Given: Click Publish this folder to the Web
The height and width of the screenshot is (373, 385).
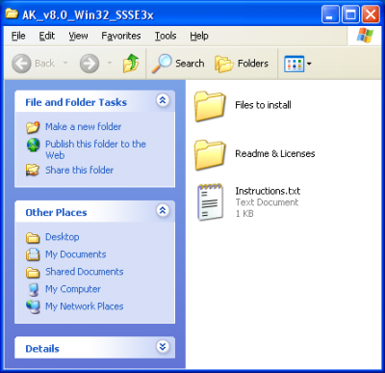Looking at the screenshot, I should click(x=95, y=149).
